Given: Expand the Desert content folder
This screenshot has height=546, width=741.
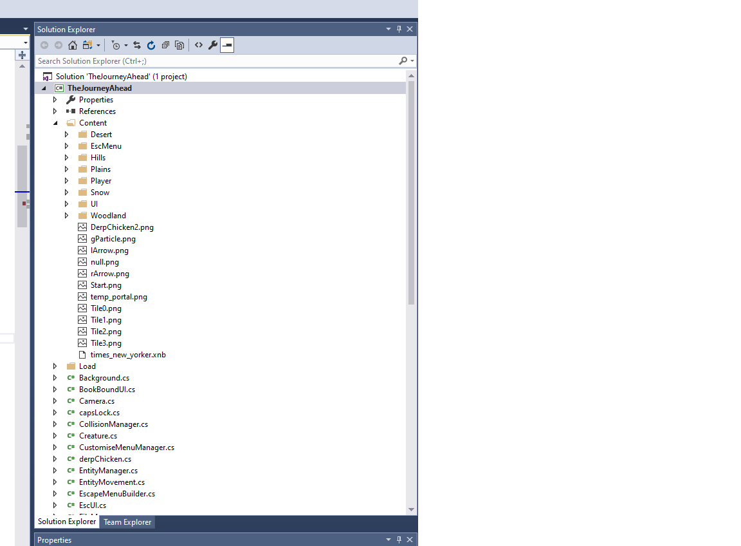Looking at the screenshot, I should (66, 134).
